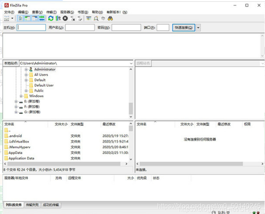Select the Application Data folder icon
This screenshot has height=214, width=265.
[6, 158]
